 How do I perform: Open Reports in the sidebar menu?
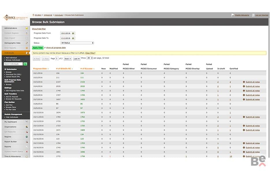(16, 147)
